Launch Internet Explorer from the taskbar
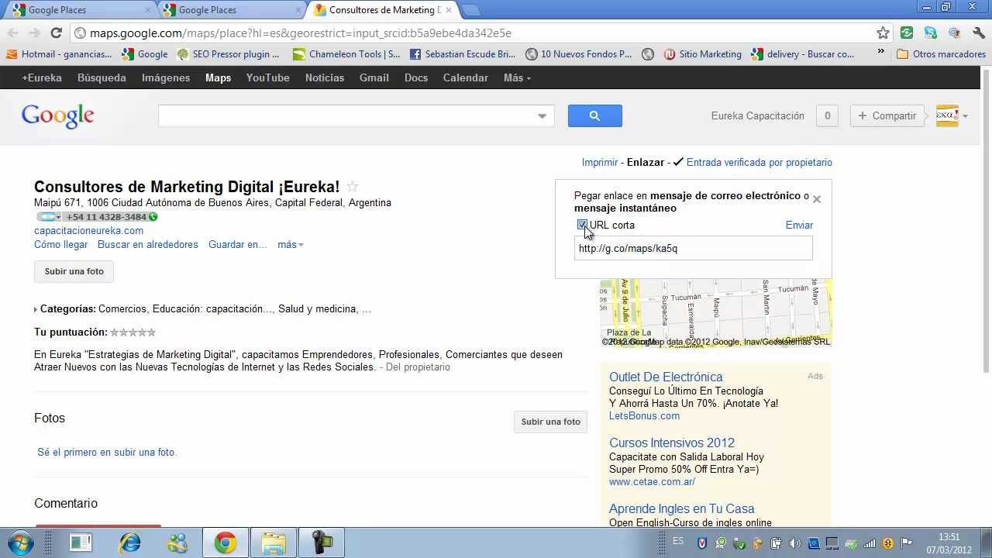This screenshot has width=992, height=558. (129, 542)
